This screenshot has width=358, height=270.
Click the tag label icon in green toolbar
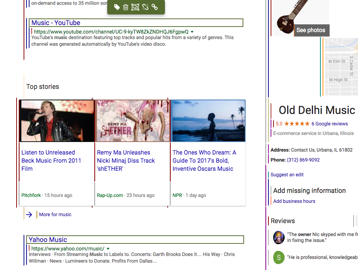coord(117,7)
